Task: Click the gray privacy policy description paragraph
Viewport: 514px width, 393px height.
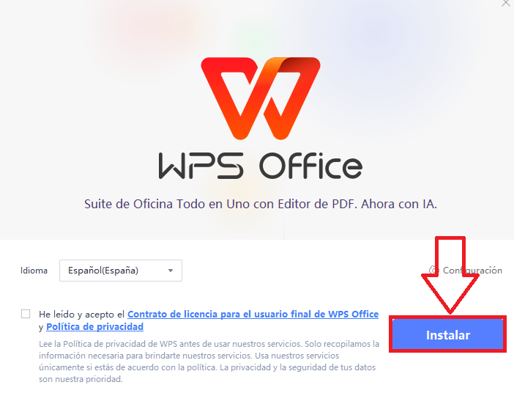Action: click(209, 361)
